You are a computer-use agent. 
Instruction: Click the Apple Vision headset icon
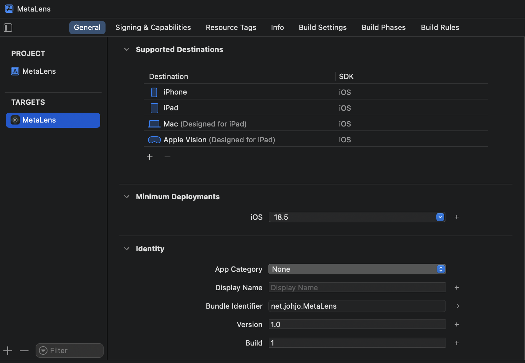154,140
